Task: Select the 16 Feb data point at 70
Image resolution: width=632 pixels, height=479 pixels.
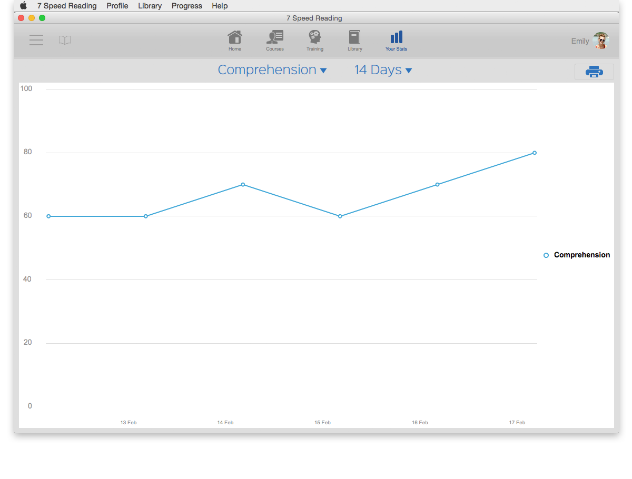Action: [x=437, y=184]
